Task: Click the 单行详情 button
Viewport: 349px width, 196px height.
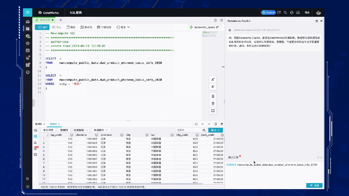Action: [x=48, y=130]
